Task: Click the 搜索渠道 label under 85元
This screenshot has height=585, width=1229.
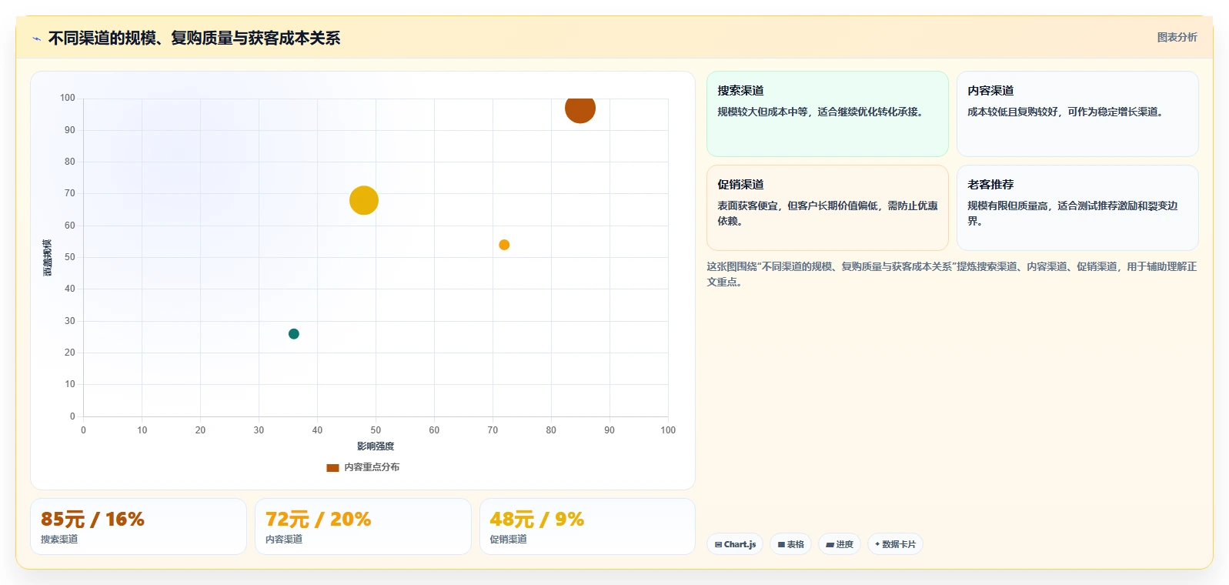Action: [x=59, y=540]
